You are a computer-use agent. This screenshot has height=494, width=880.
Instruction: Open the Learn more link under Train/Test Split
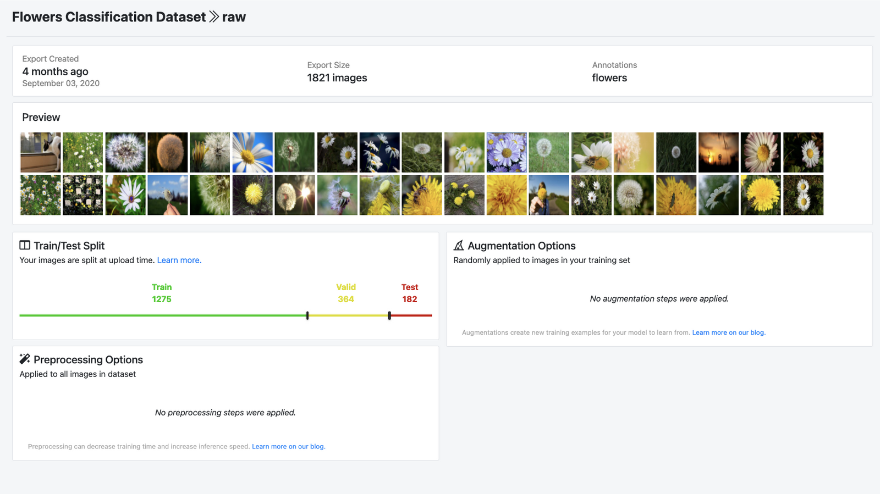click(x=179, y=260)
